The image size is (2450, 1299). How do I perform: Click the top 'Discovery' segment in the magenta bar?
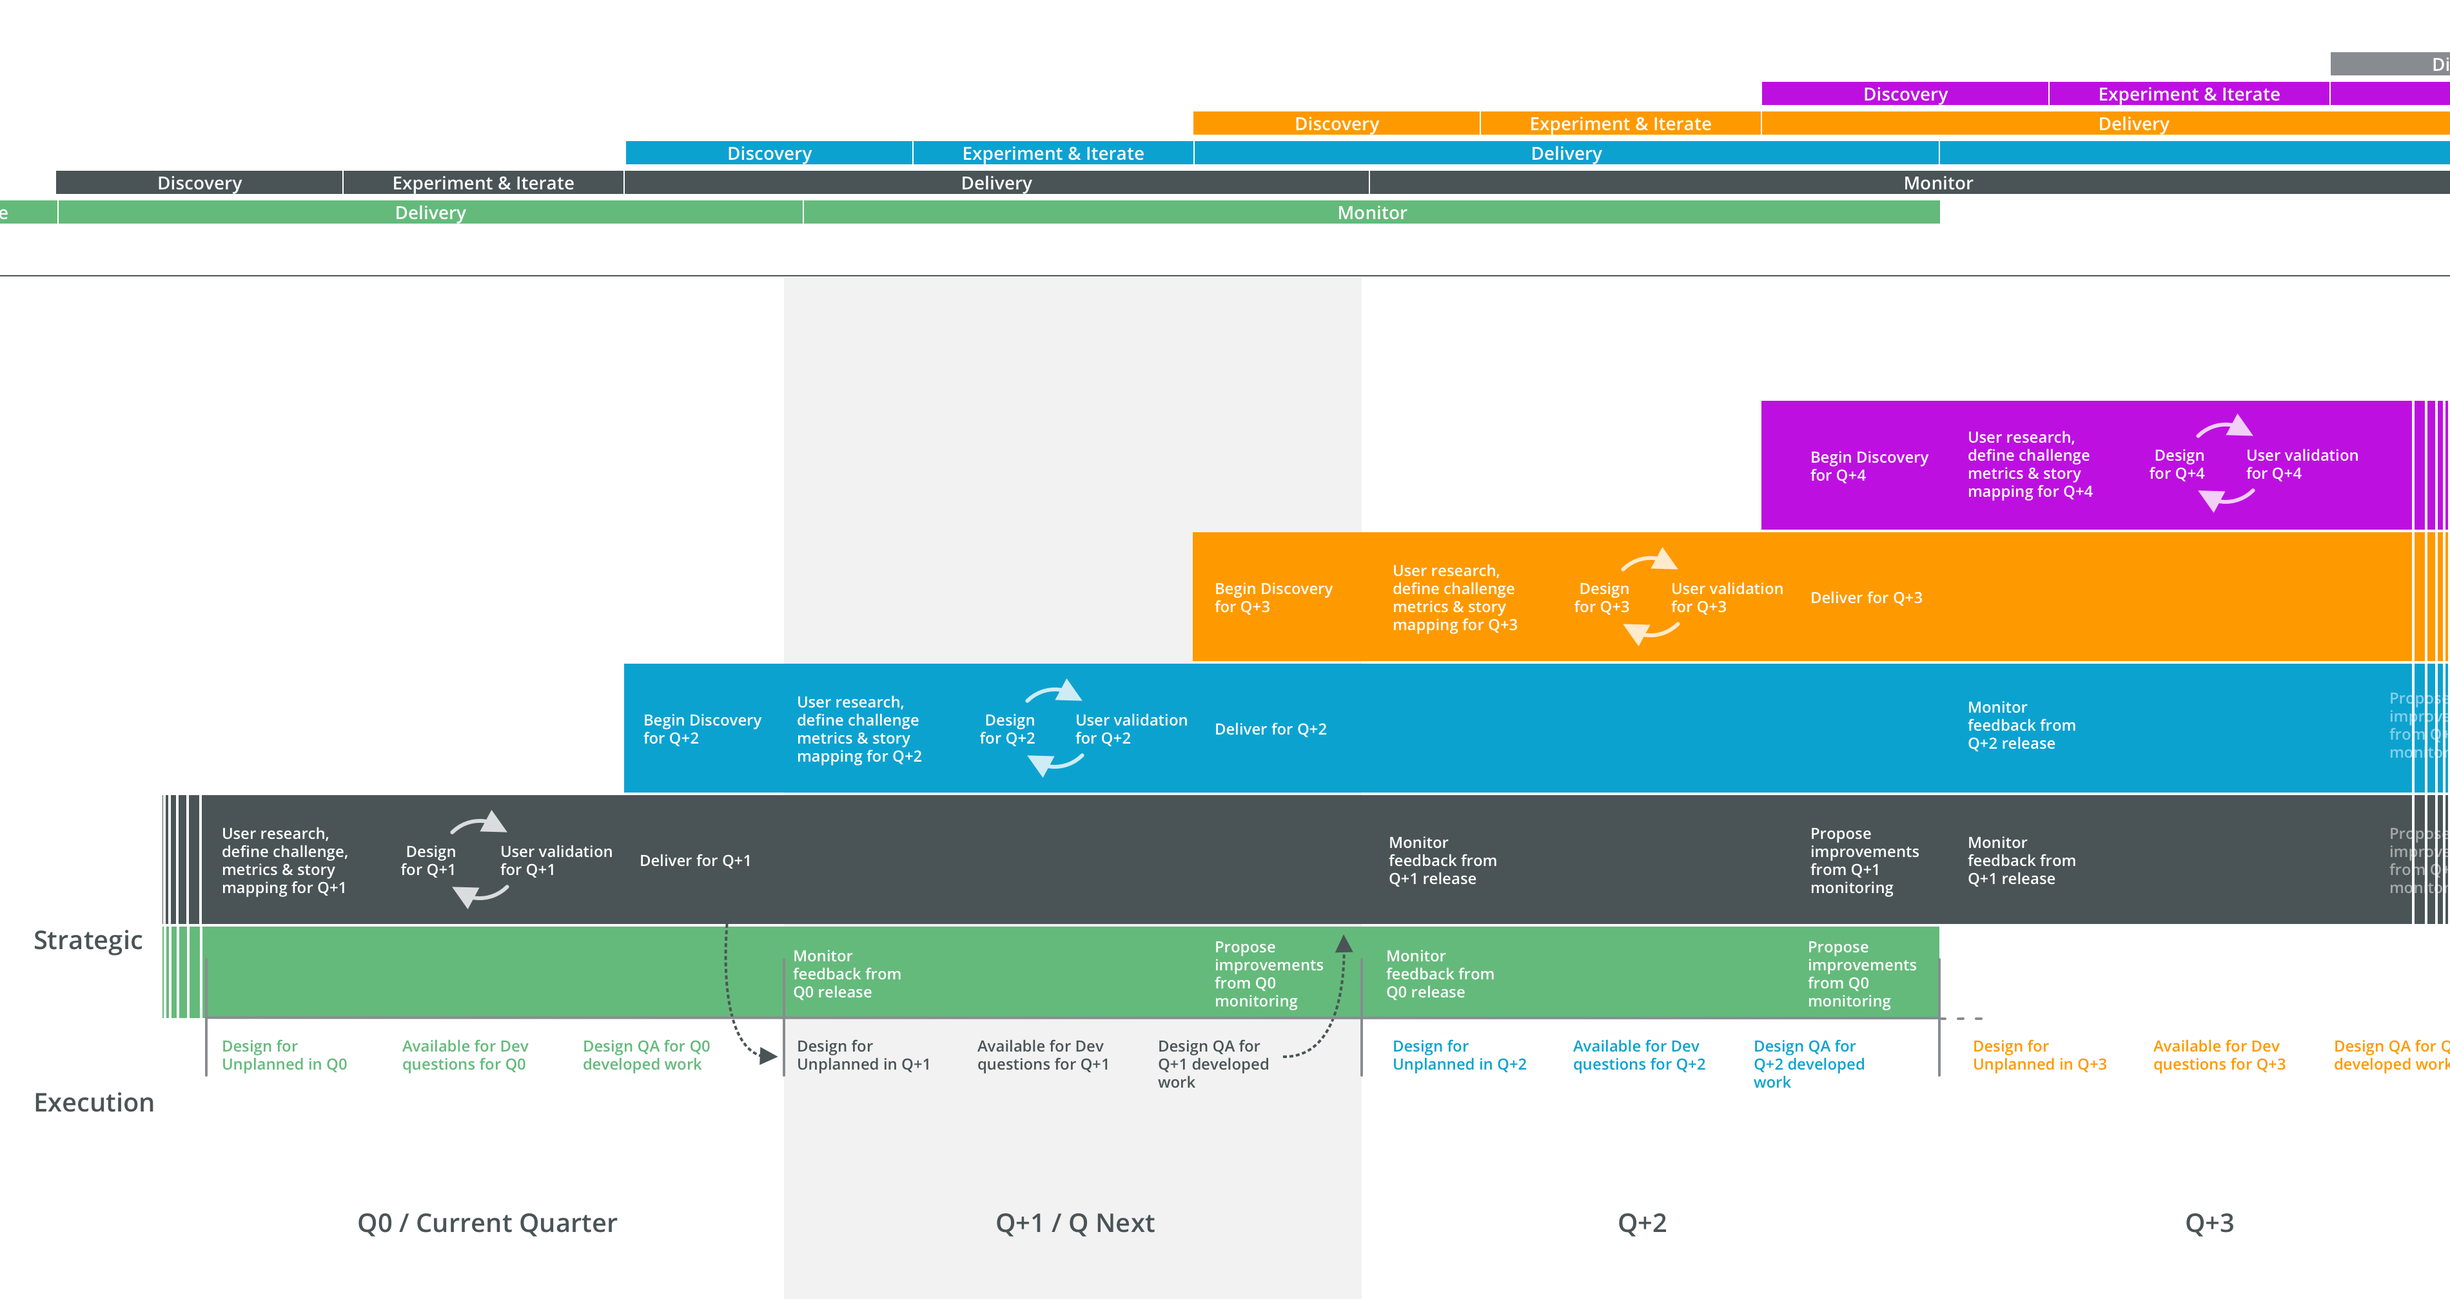[x=1904, y=94]
